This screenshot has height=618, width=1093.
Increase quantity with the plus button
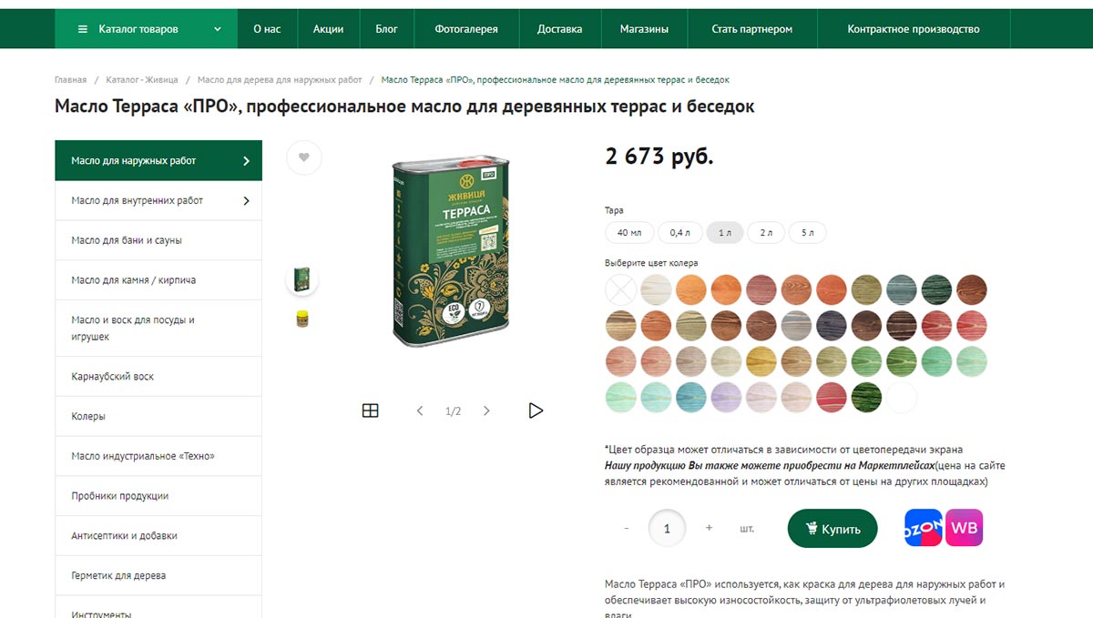pos(709,529)
